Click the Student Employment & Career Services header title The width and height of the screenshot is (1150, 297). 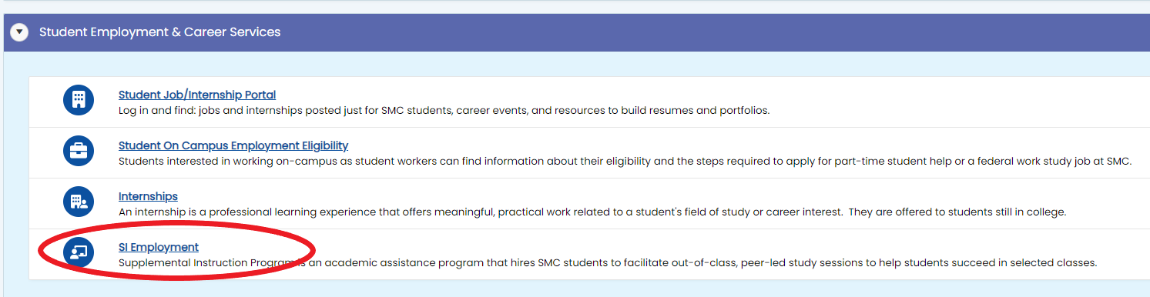coord(159,32)
